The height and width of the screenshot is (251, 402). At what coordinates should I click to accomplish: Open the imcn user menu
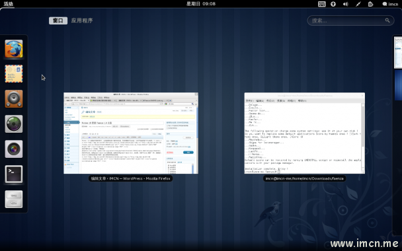[390, 4]
